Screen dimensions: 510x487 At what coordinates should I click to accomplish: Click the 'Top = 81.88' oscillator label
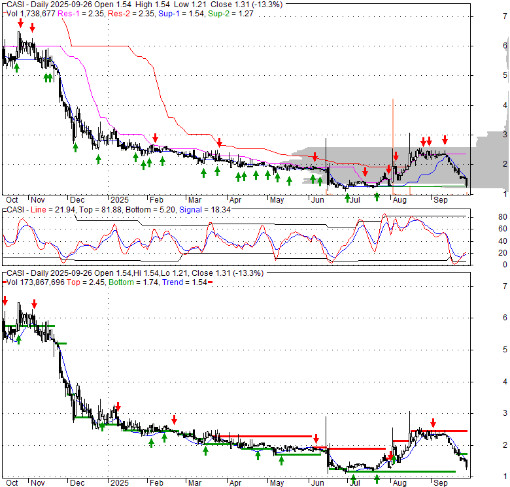(100, 210)
